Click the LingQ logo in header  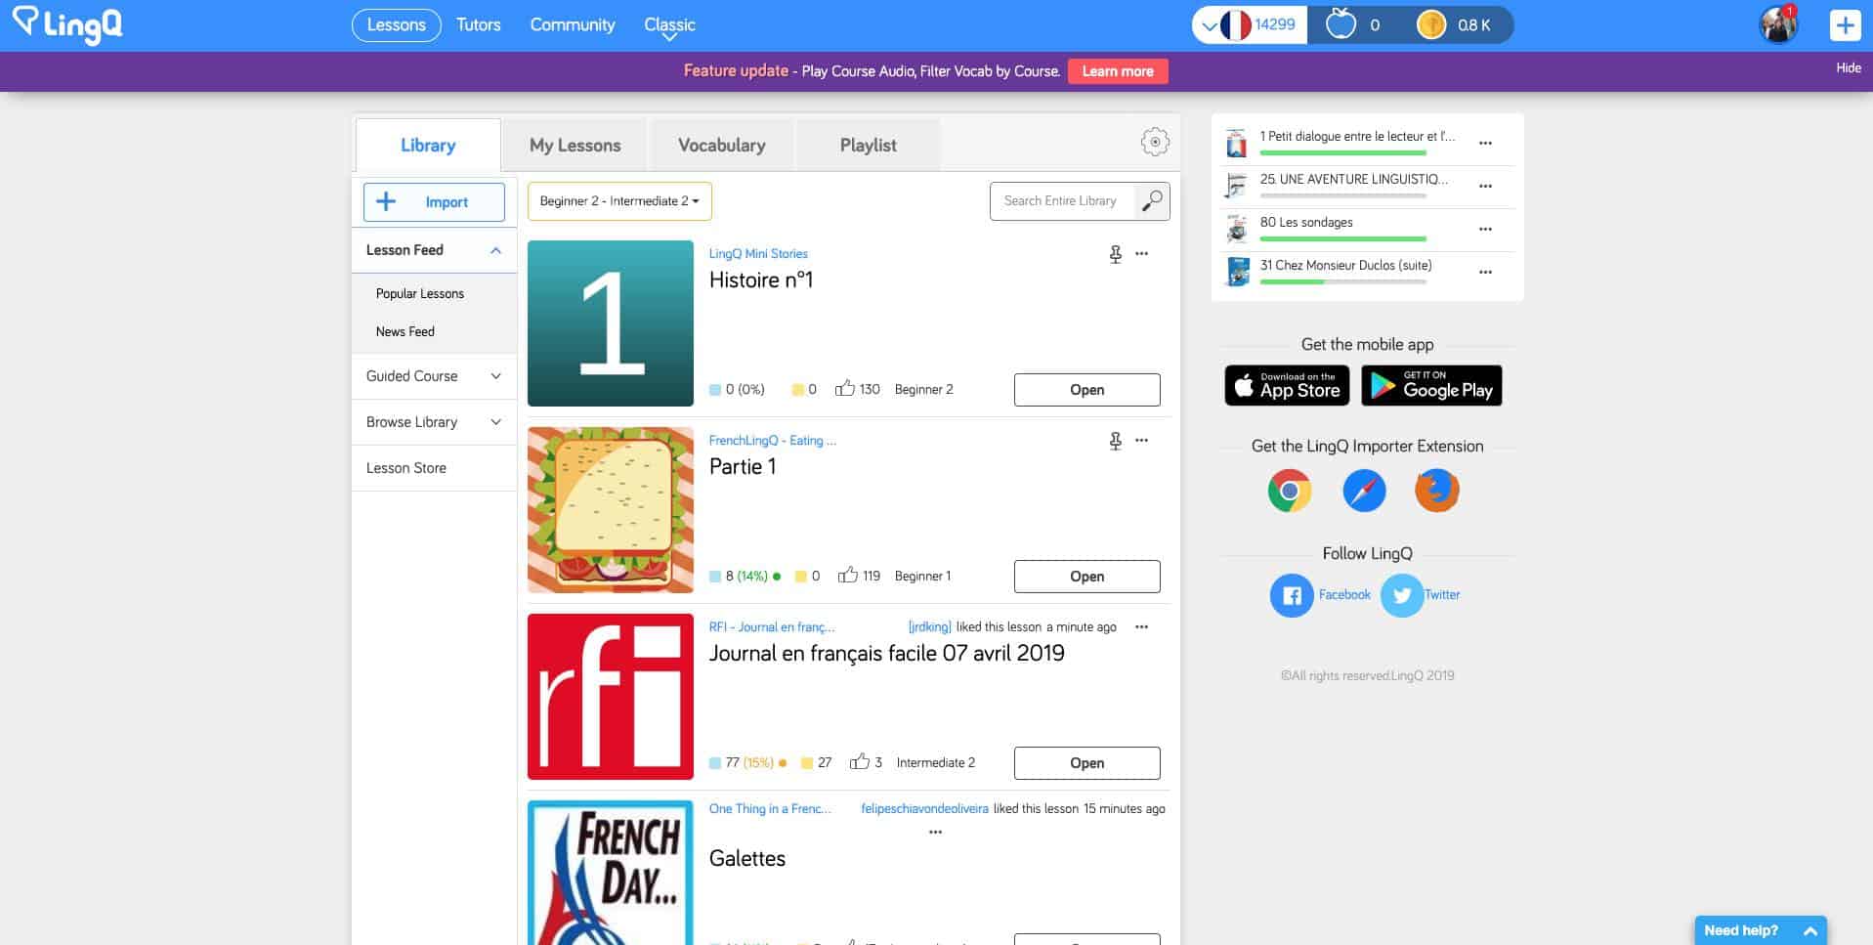(67, 25)
